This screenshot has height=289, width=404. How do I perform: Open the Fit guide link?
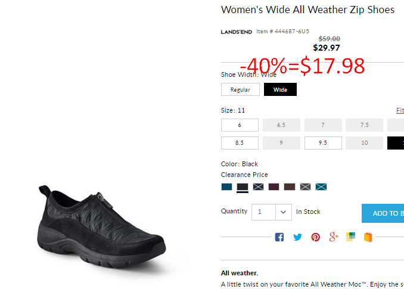coord(400,110)
